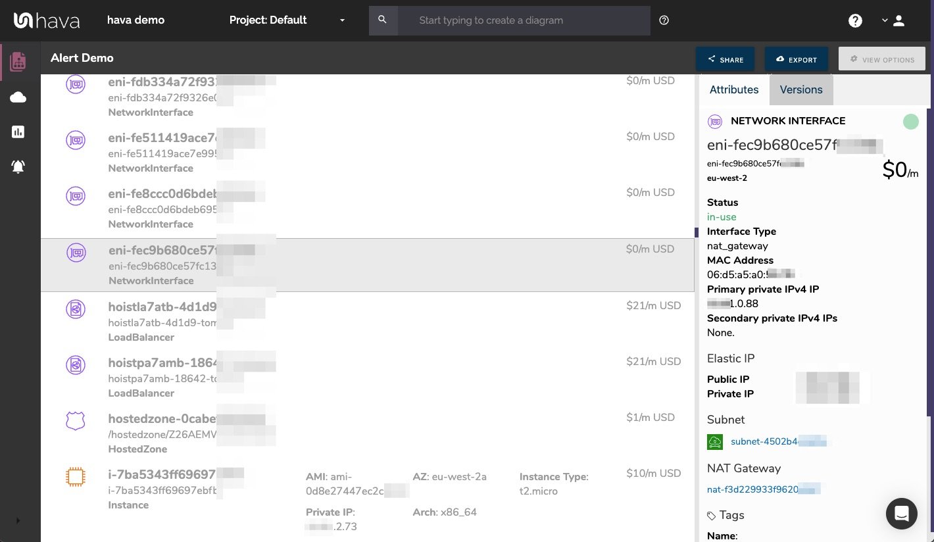Switch to the Attributes tab
The image size is (934, 542).
pyautogui.click(x=734, y=89)
